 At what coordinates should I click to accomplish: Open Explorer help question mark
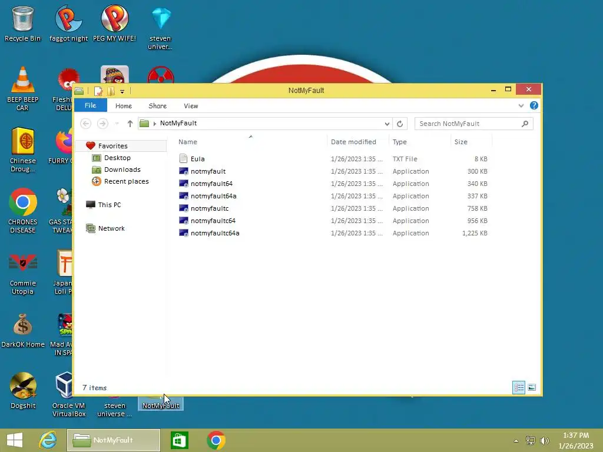[x=534, y=105]
